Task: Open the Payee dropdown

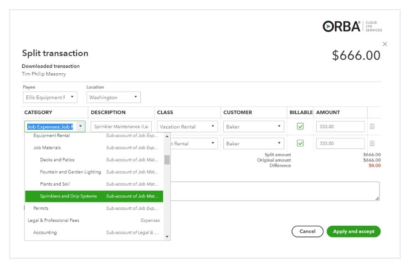Action: coord(50,97)
